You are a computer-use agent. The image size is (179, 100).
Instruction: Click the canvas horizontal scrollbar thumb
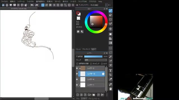click(42, 99)
